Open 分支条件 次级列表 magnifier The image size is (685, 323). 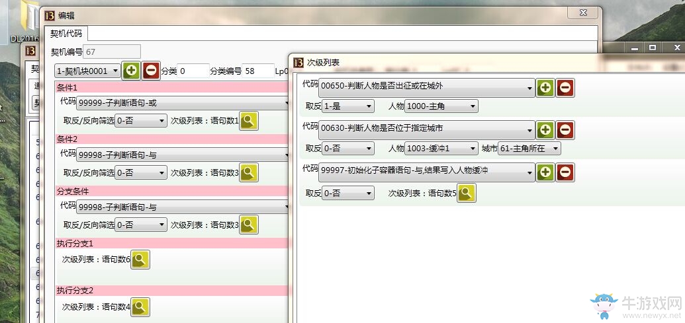pyautogui.click(x=249, y=225)
